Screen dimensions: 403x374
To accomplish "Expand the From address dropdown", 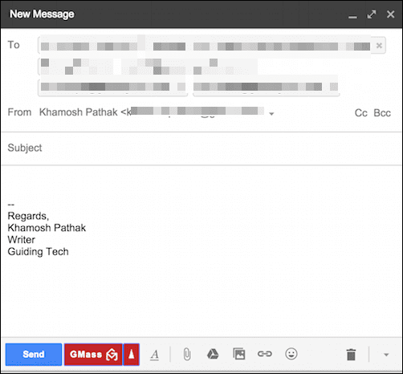I will click(x=271, y=114).
